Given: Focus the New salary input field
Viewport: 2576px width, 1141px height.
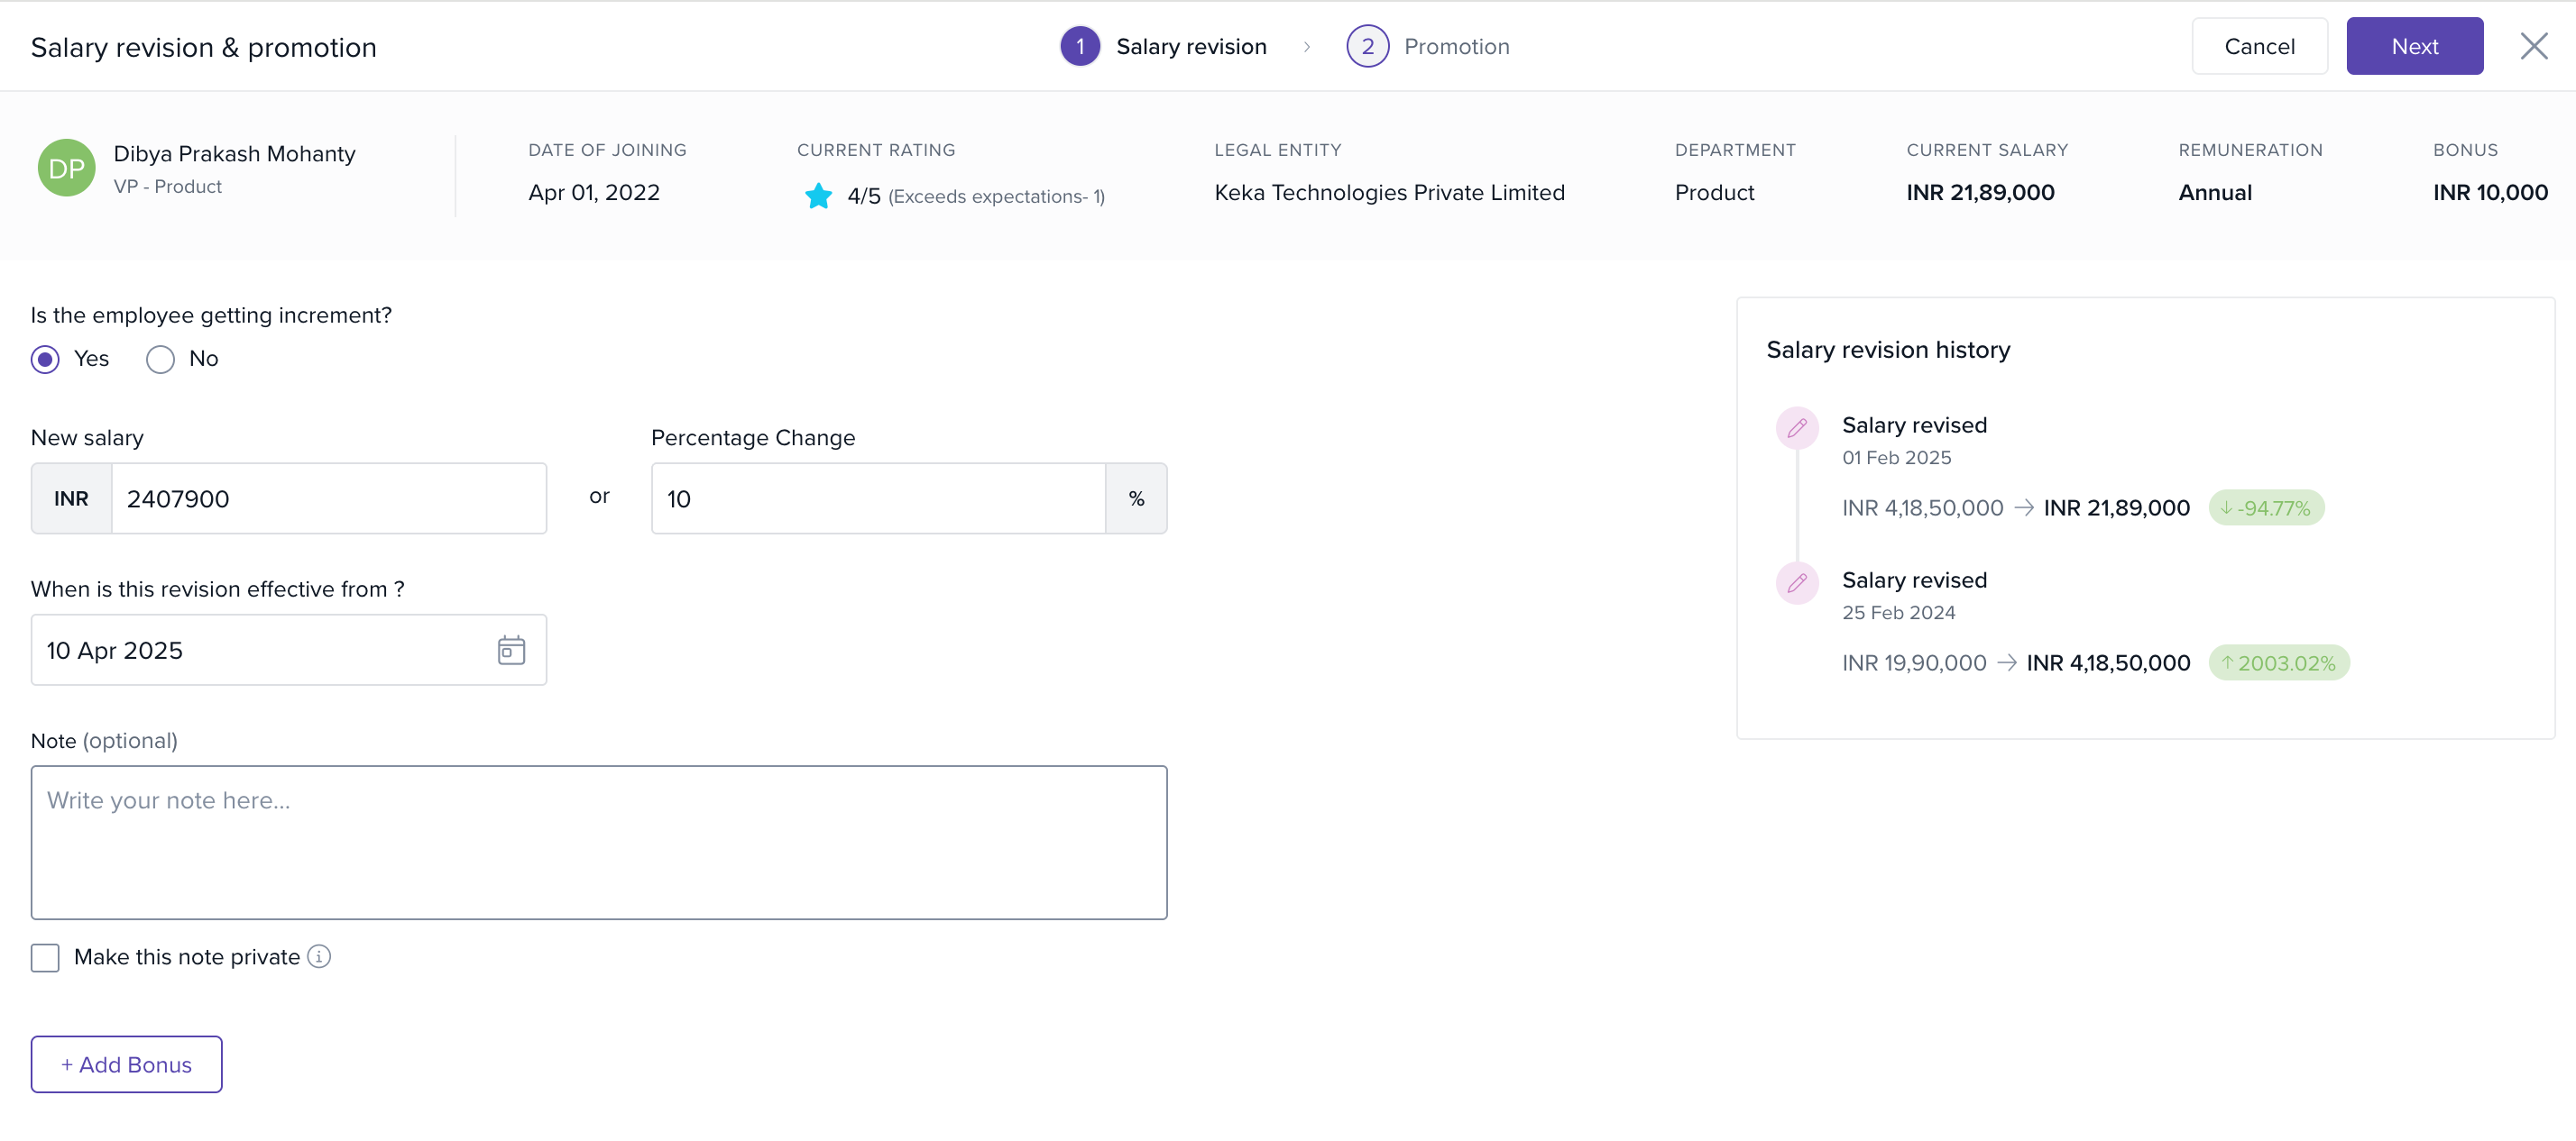Looking at the screenshot, I should [328, 498].
